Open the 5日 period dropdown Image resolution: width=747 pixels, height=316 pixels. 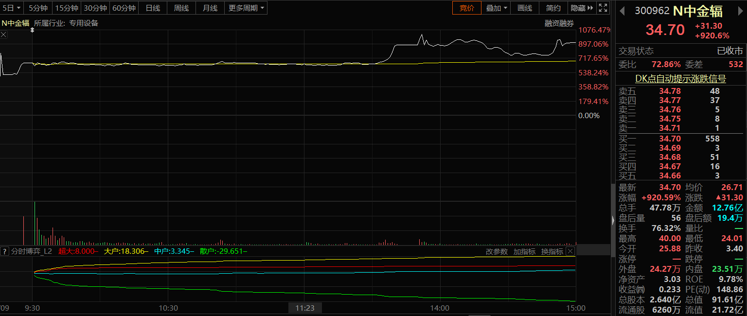12,8
